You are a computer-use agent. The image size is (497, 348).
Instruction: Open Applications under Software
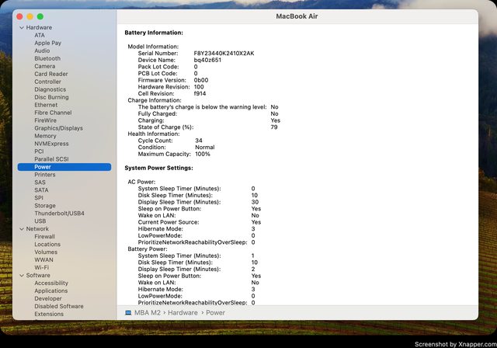tap(51, 291)
